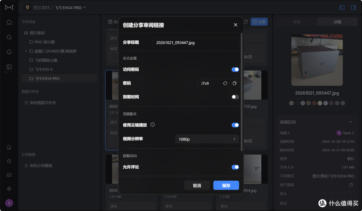The image size is (362, 211).
Task: Expand the 超频三DV360幻翼 folder arrow
Action: (26, 51)
